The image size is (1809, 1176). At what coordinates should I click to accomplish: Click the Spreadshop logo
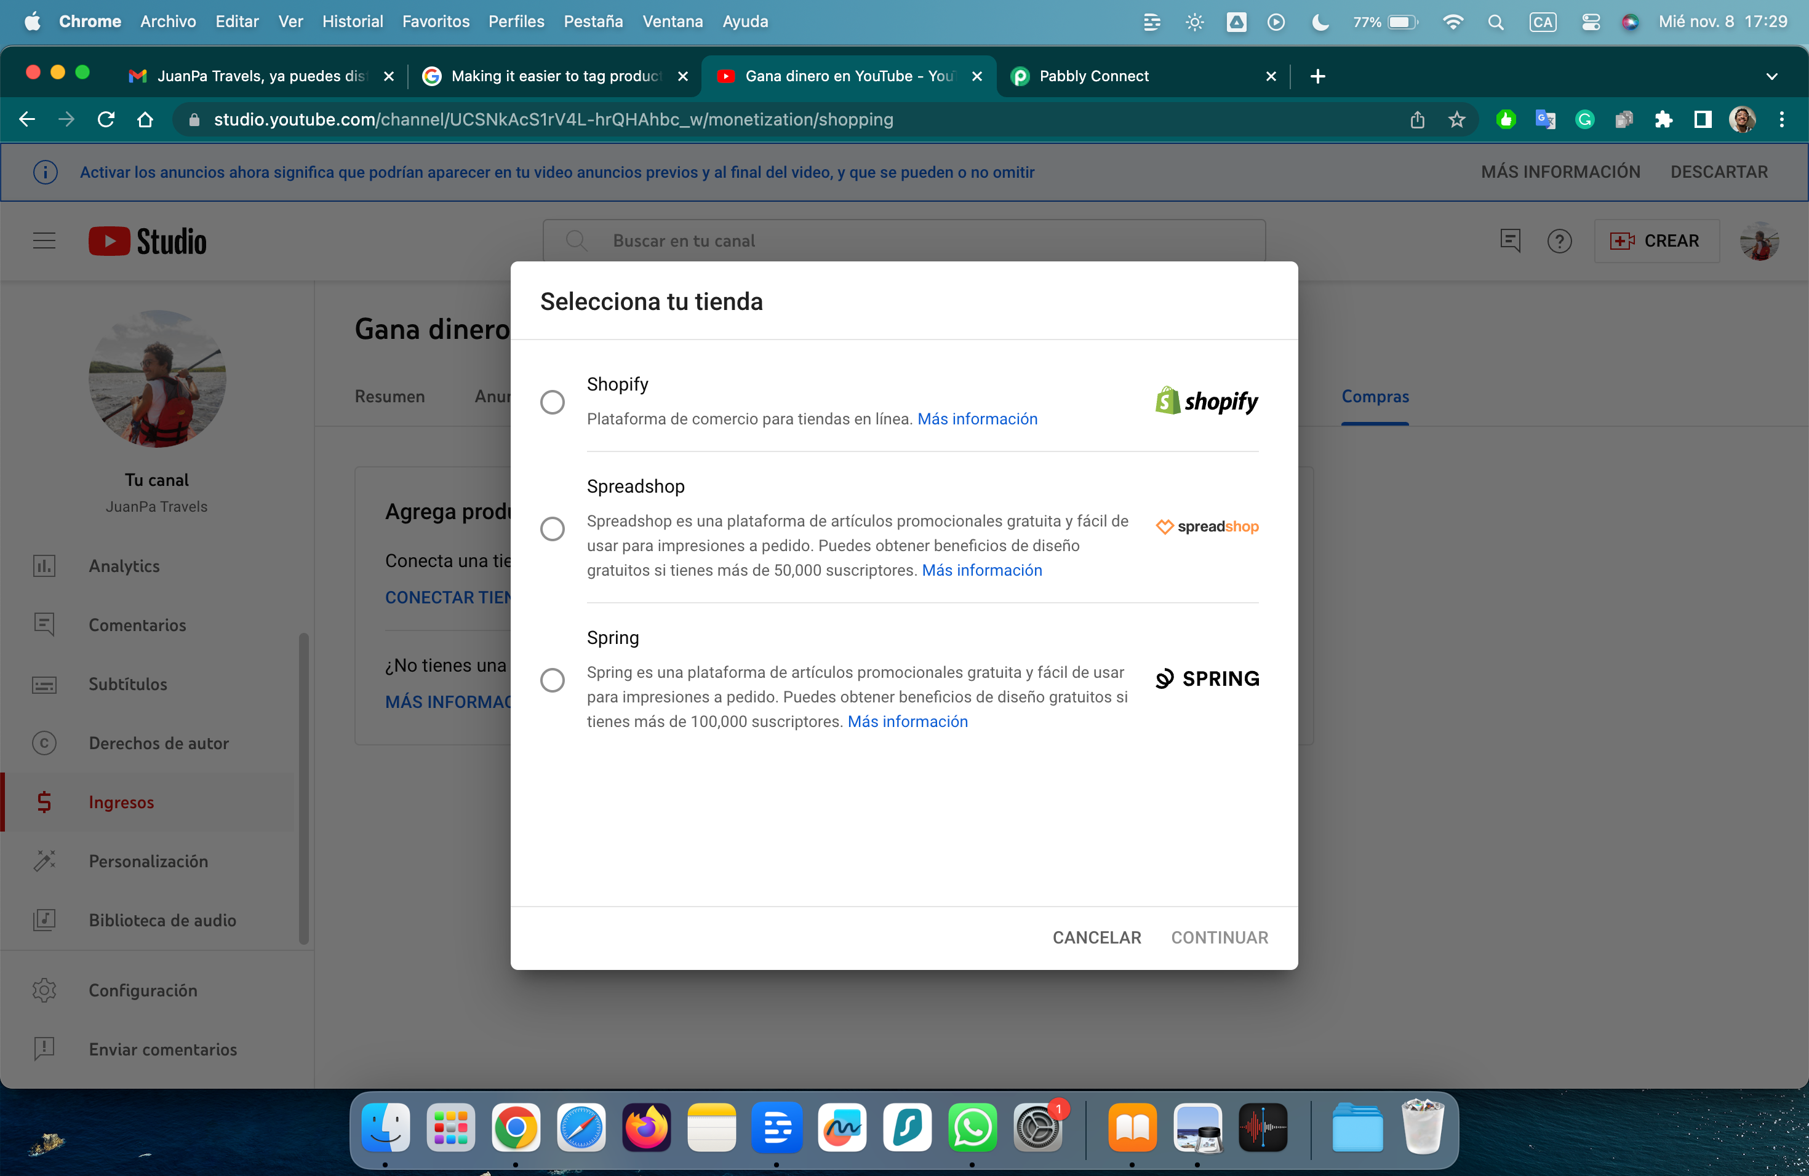(1207, 526)
